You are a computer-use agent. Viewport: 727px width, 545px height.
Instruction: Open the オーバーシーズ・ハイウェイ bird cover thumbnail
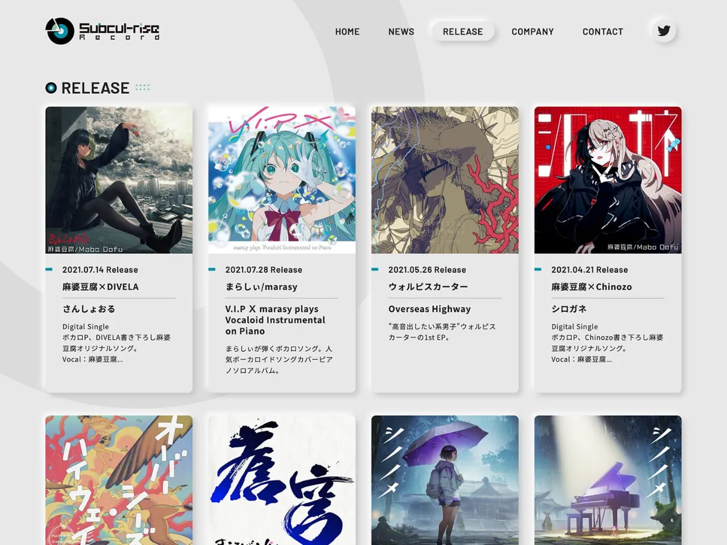click(119, 480)
